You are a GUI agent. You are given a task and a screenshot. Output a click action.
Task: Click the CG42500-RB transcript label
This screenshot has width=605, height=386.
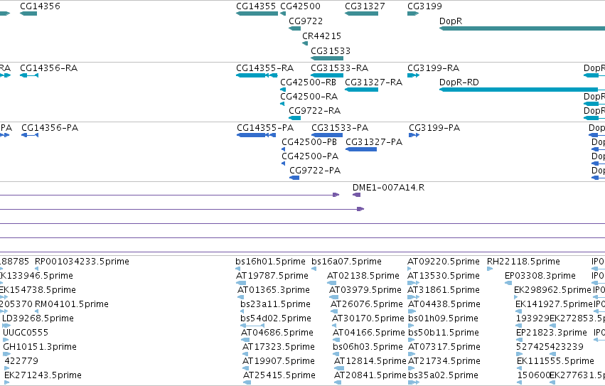[308, 82]
